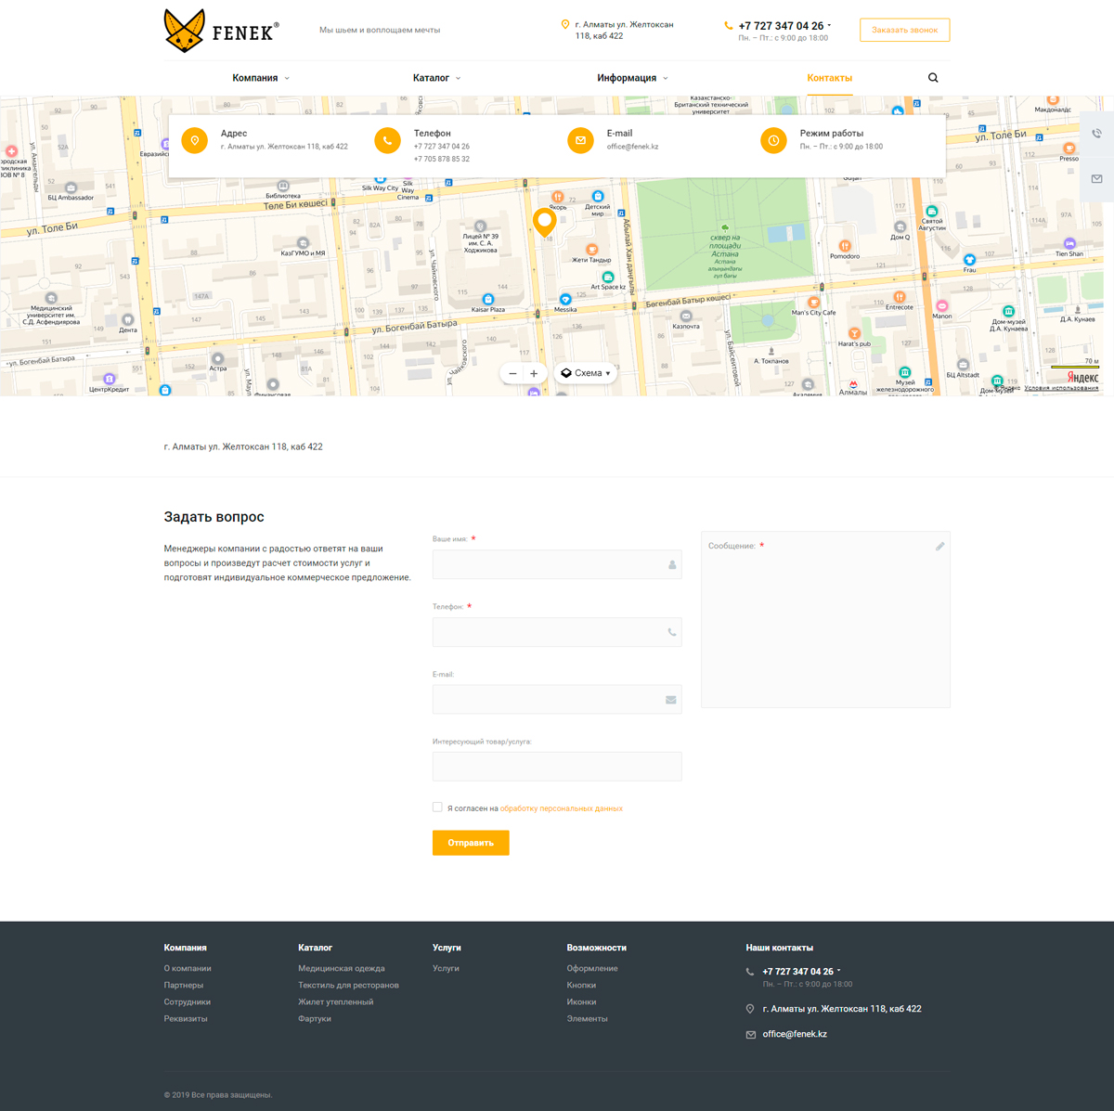Viewport: 1114px width, 1111px height.
Task: Open the personal data processing link
Action: 561,808
